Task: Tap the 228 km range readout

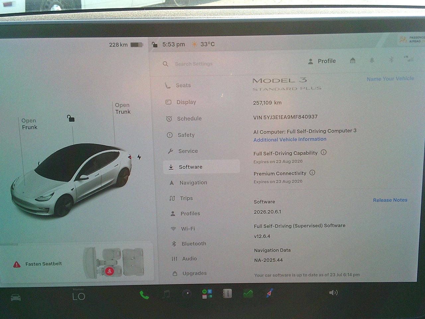Action: [118, 45]
